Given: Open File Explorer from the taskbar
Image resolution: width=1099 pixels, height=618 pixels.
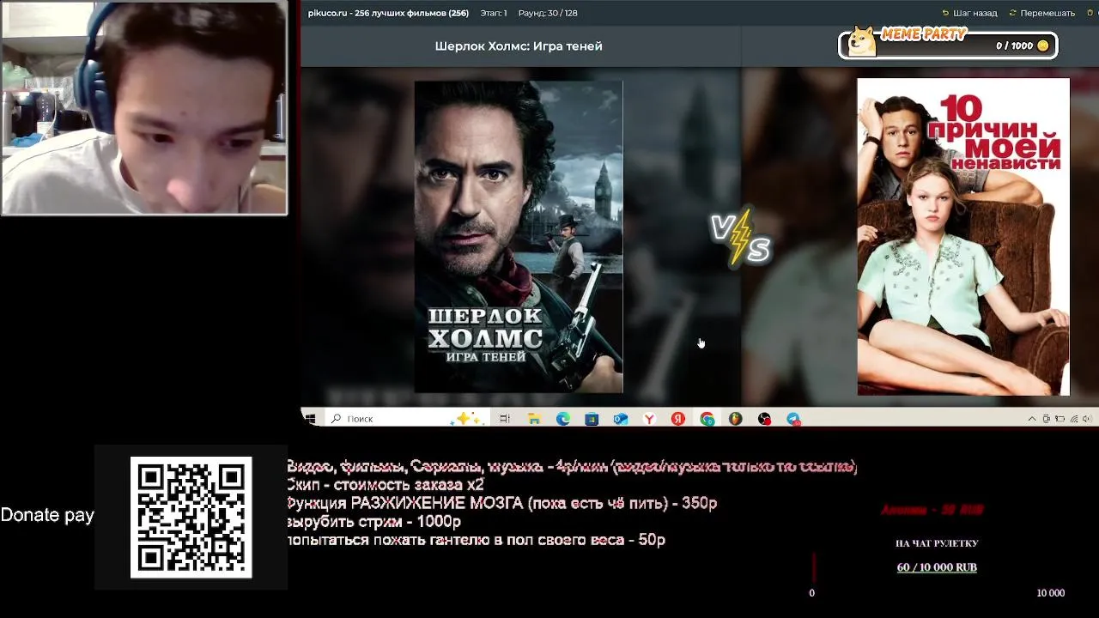Looking at the screenshot, I should [x=534, y=418].
